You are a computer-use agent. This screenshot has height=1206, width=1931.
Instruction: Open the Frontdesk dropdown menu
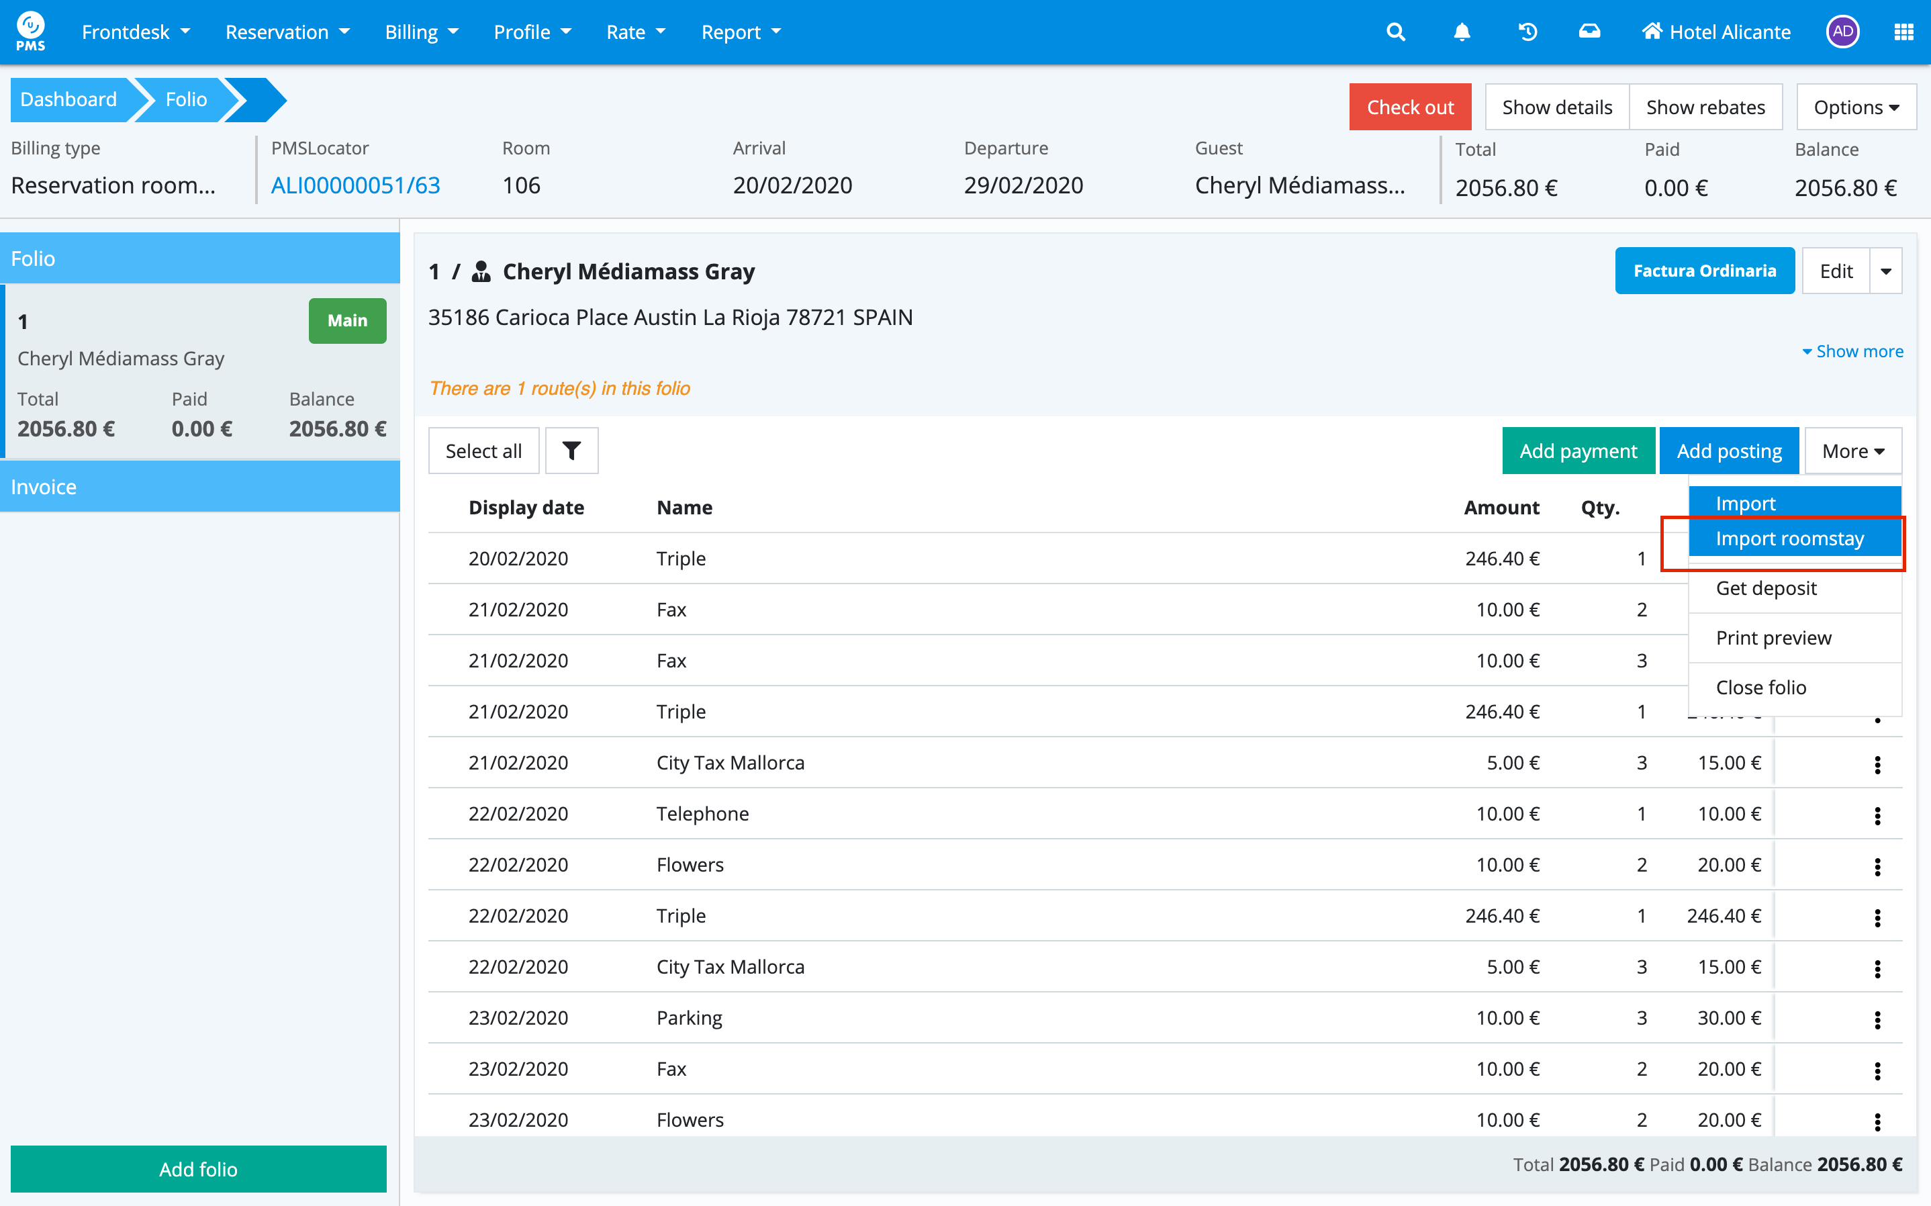(x=136, y=32)
